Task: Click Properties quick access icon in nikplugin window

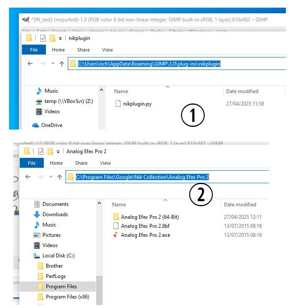Action: pyautogui.click(x=43, y=38)
